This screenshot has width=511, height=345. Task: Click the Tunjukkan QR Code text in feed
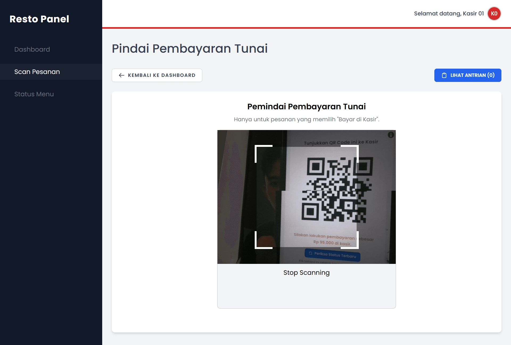341,142
